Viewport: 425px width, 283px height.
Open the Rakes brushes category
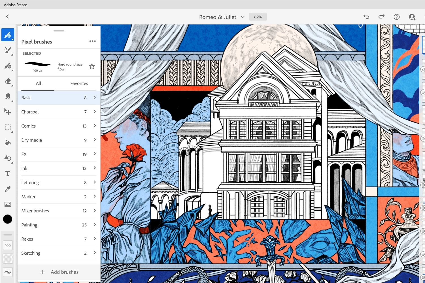click(59, 239)
